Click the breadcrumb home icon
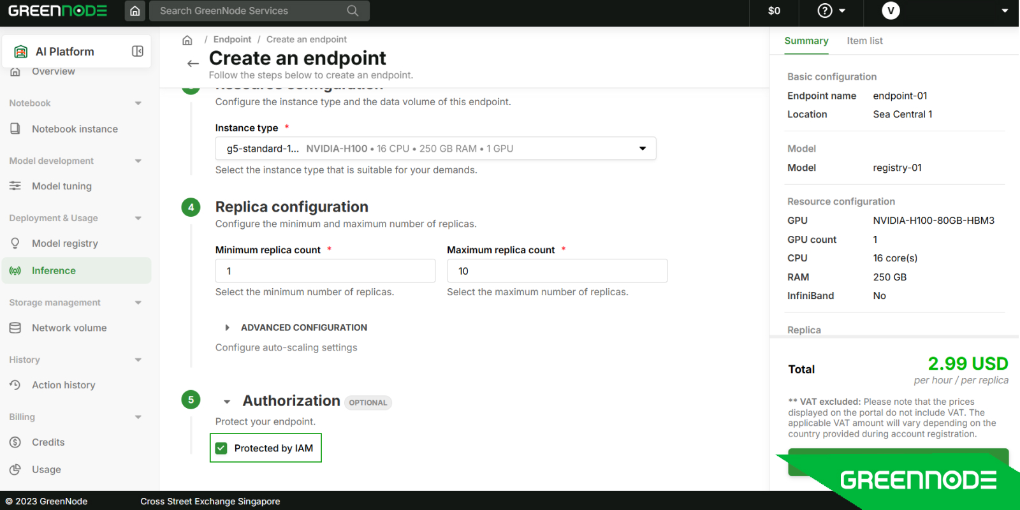The image size is (1020, 510). coord(187,40)
